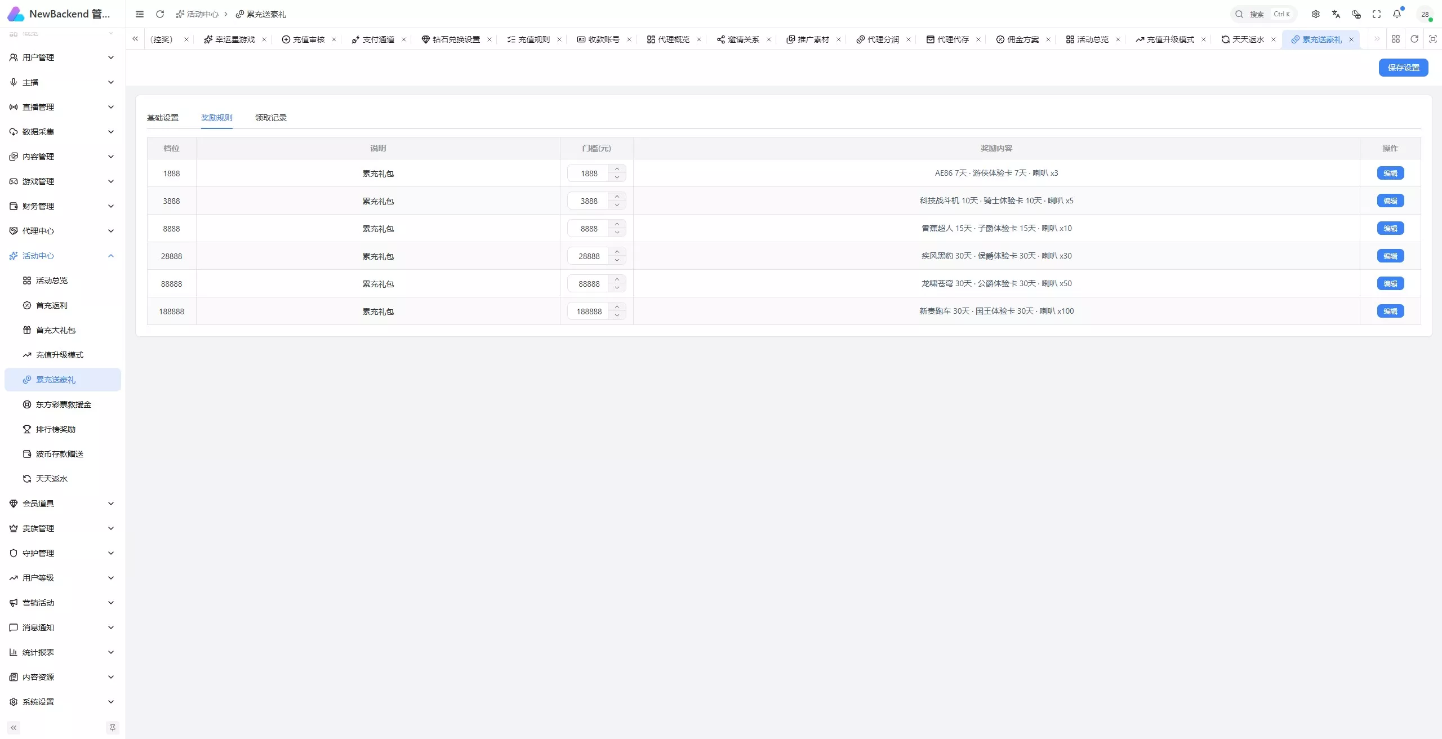The width and height of the screenshot is (1442, 739).
Task: Switch to the 领取记录 tab
Action: tap(271, 118)
